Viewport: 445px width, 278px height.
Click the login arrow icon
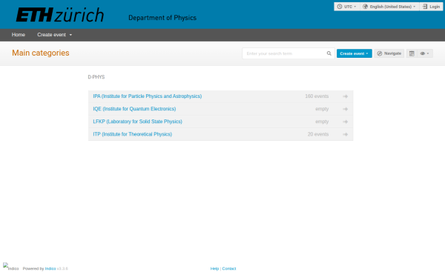[x=425, y=7]
